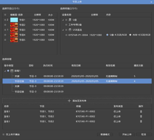
Task: Click the 发布类型 column header
Action: [x=118, y=106]
